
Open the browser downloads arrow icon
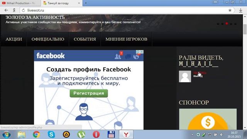click(240, 10)
